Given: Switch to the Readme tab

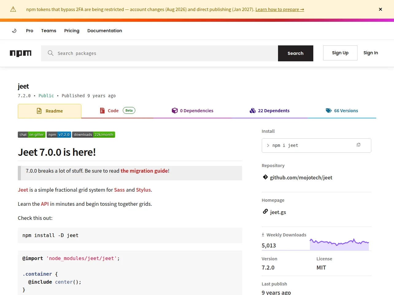Looking at the screenshot, I should pos(49,111).
